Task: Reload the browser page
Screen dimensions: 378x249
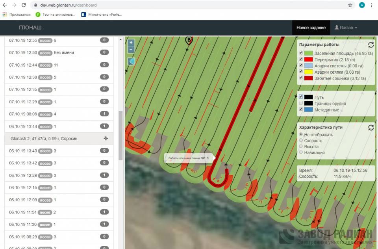Action: 24,5
